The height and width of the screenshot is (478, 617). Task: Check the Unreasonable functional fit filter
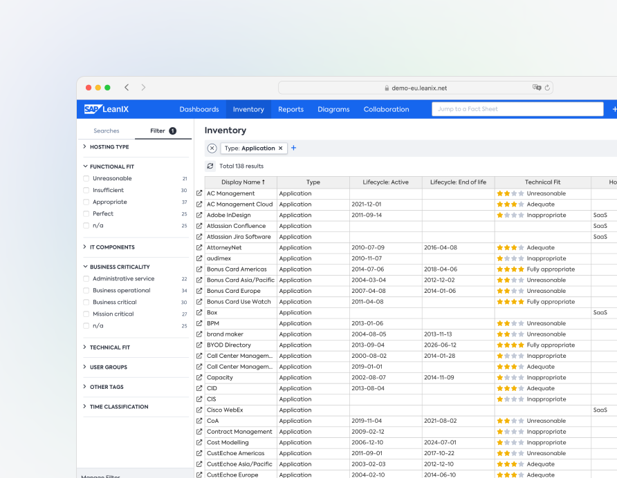(x=86, y=178)
